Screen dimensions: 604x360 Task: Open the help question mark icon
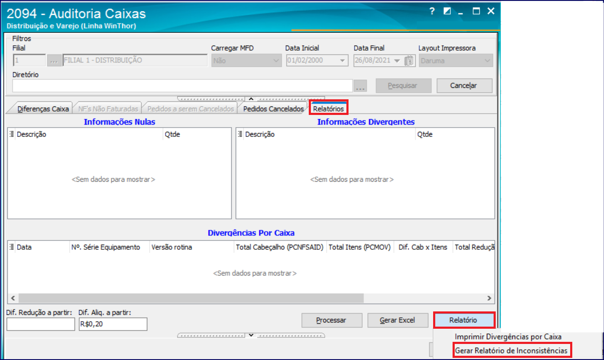coord(432,11)
